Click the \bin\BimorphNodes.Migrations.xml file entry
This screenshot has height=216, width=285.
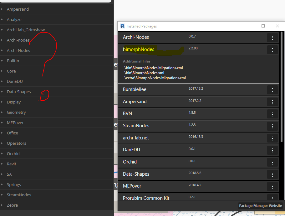point(154,68)
